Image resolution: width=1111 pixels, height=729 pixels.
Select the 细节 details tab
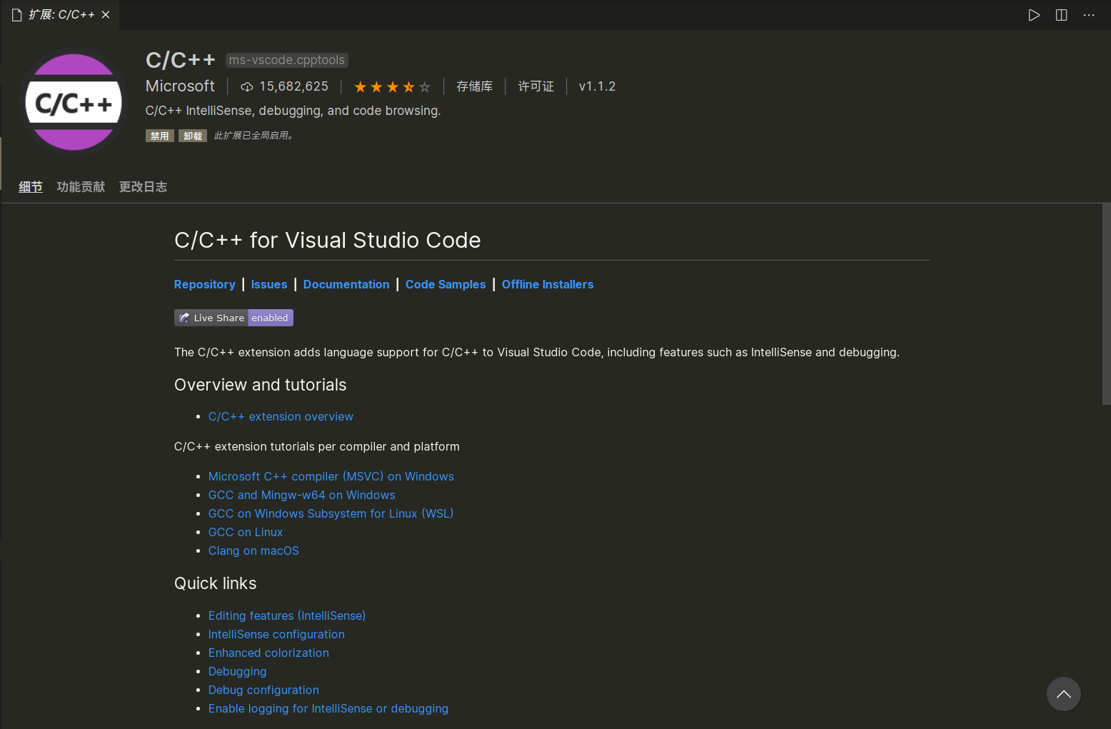pos(31,187)
